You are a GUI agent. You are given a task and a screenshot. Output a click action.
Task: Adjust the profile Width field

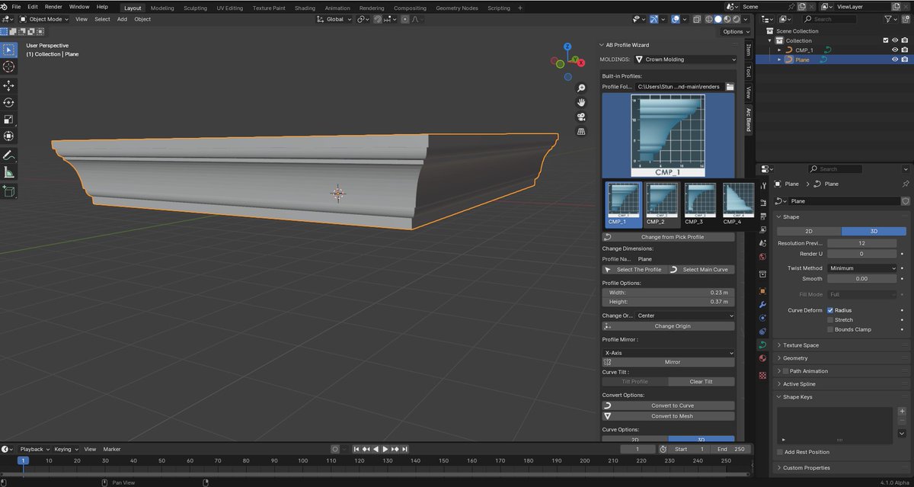tap(669, 292)
